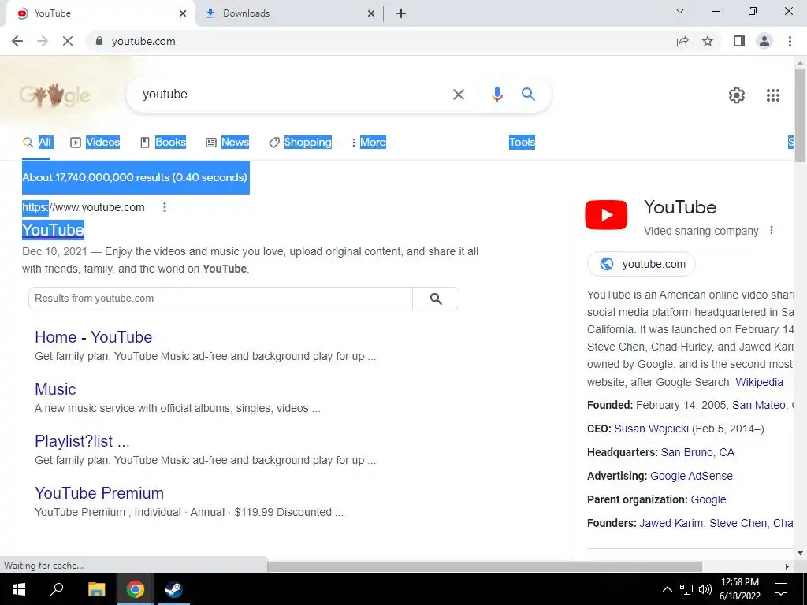Open the Steve Chen founder link
This screenshot has height=605, width=807.
tap(738, 523)
